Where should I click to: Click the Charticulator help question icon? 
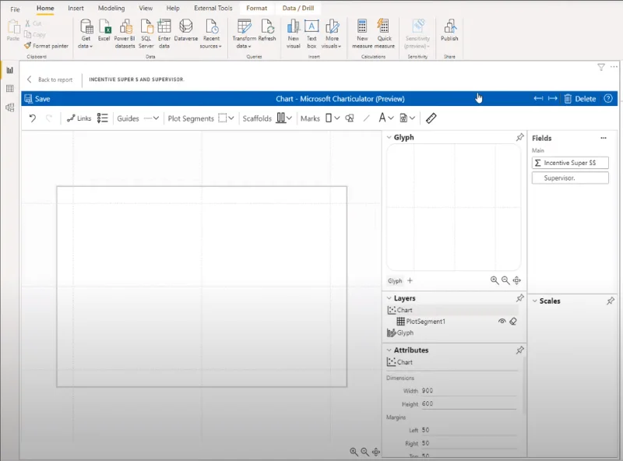pyautogui.click(x=608, y=99)
